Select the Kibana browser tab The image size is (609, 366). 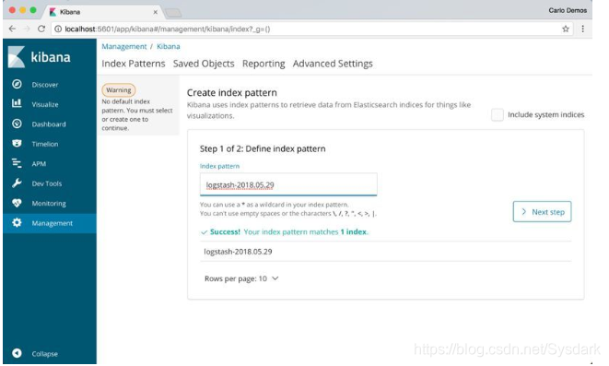click(x=103, y=12)
